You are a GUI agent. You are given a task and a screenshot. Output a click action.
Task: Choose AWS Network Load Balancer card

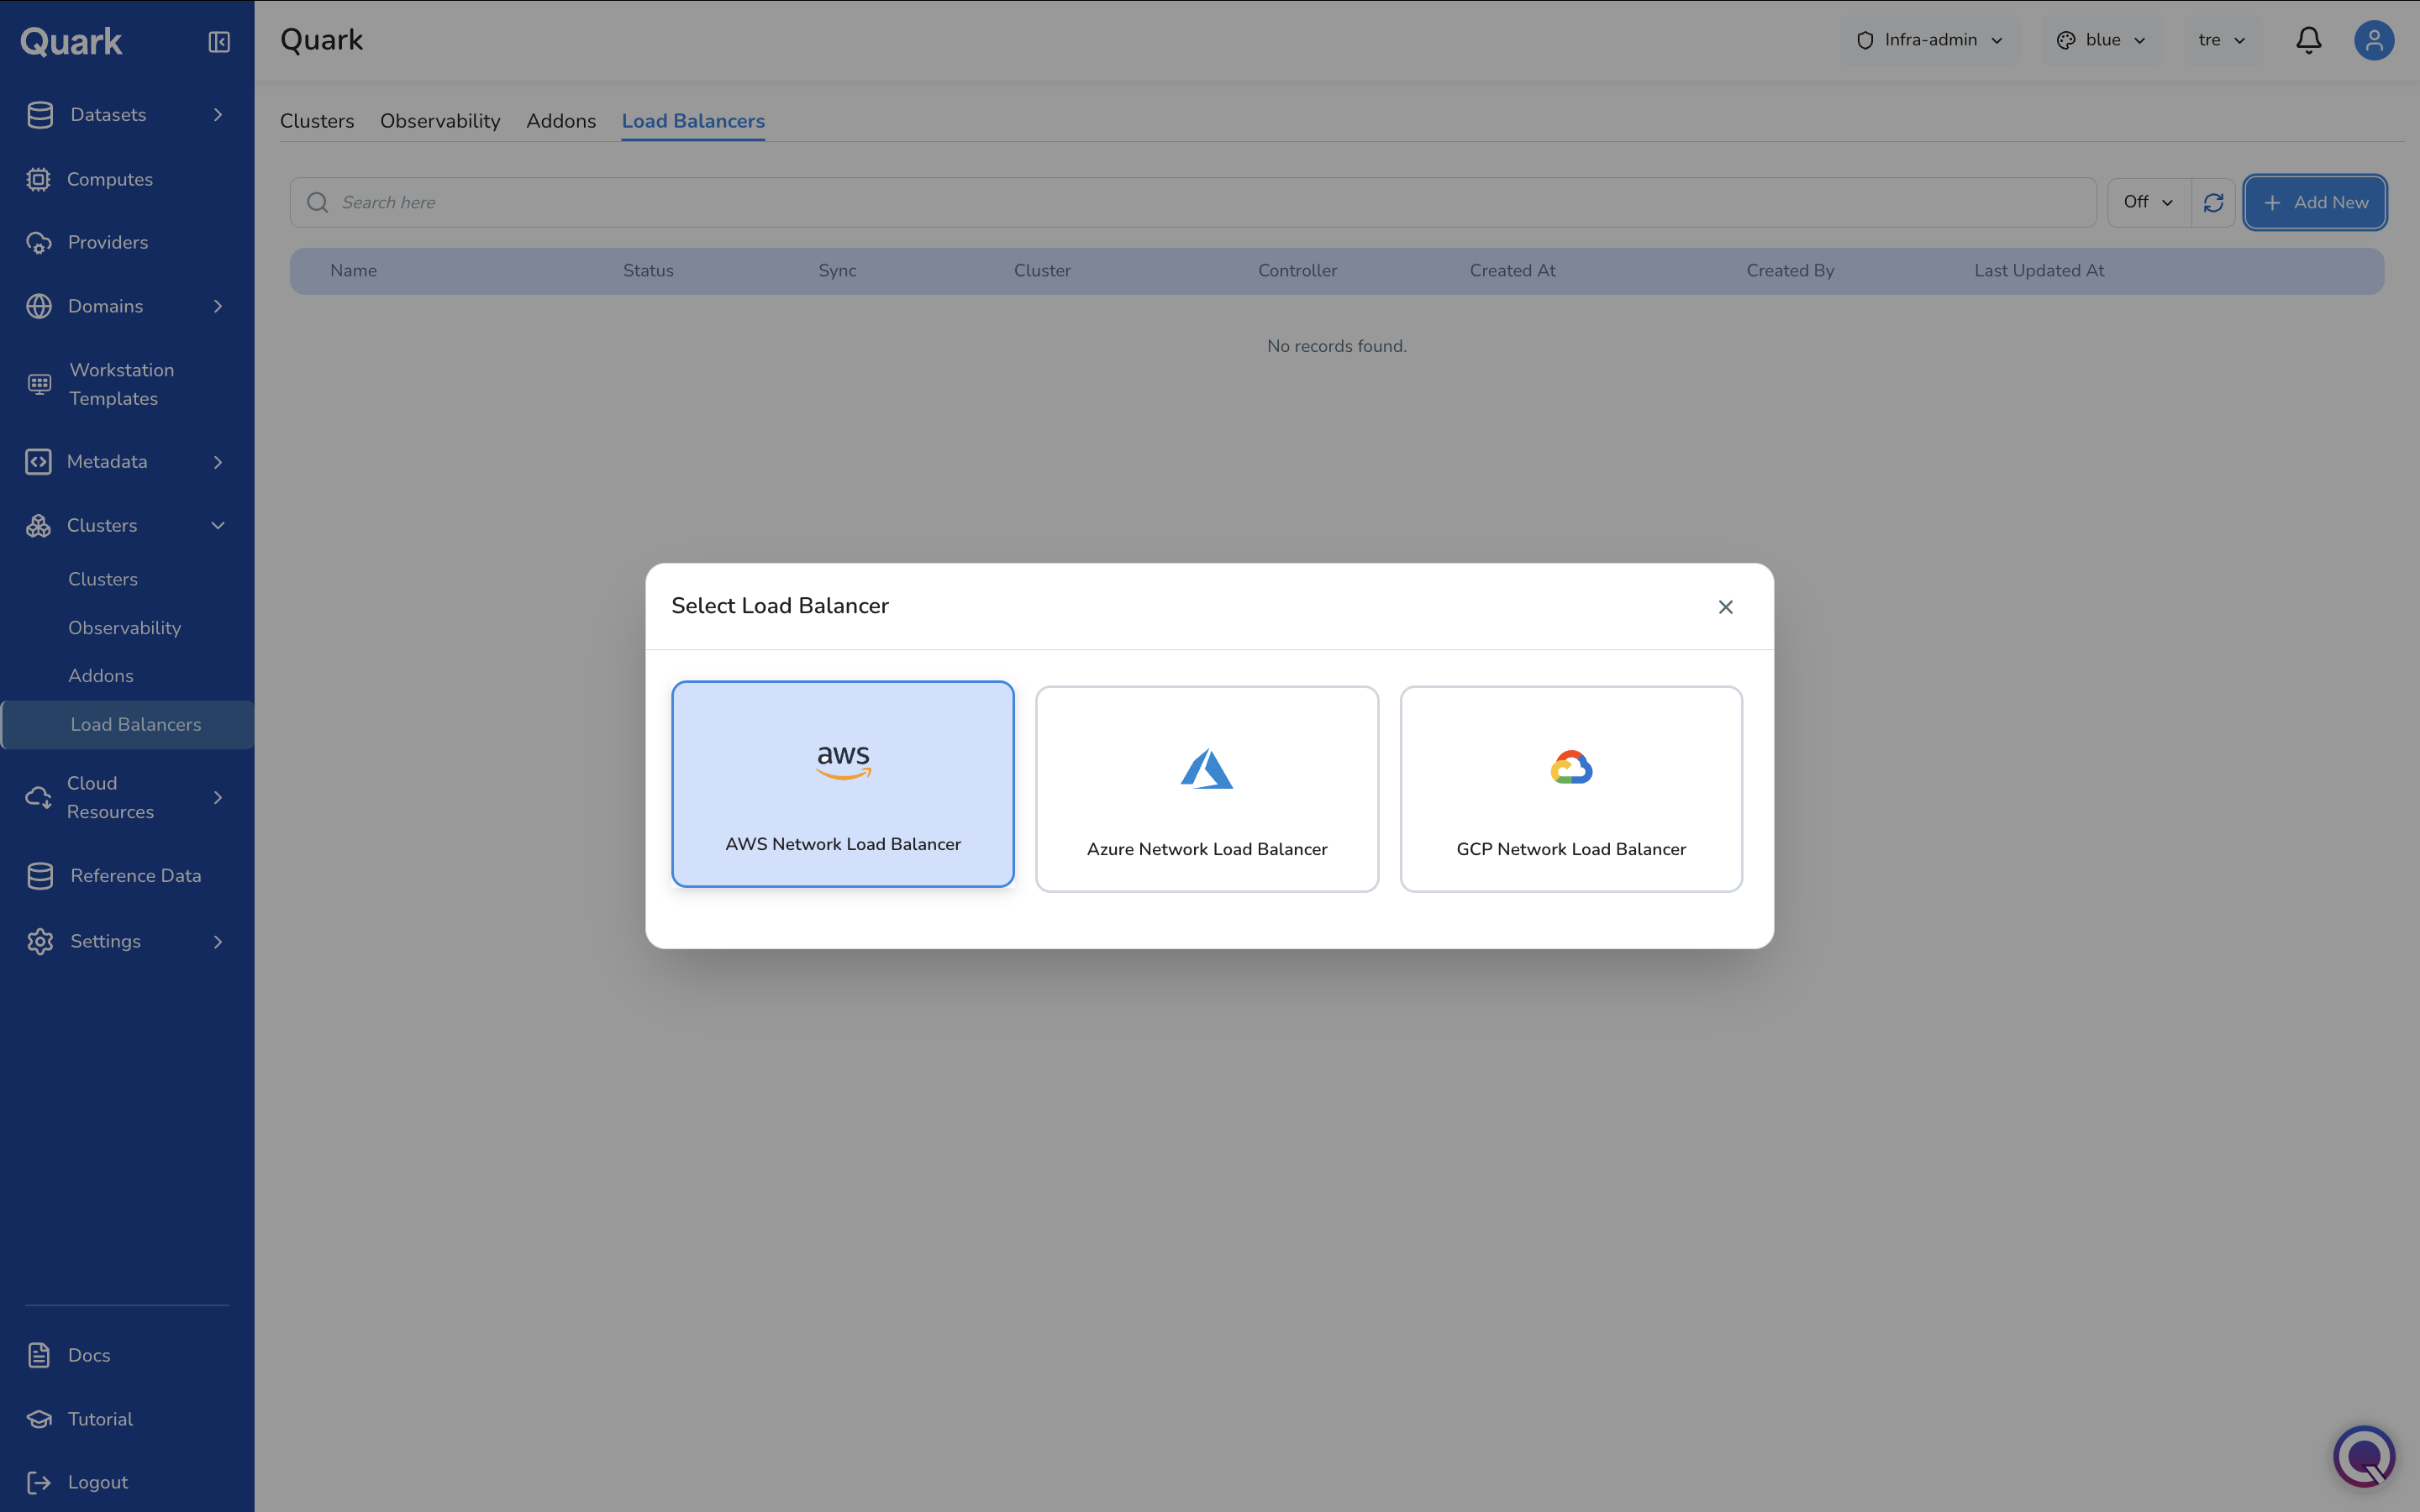tap(843, 784)
